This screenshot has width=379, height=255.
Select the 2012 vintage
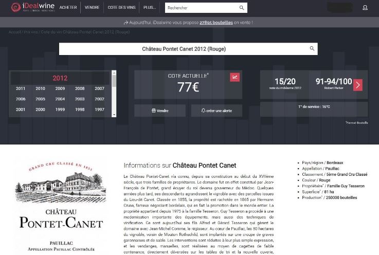(x=60, y=78)
